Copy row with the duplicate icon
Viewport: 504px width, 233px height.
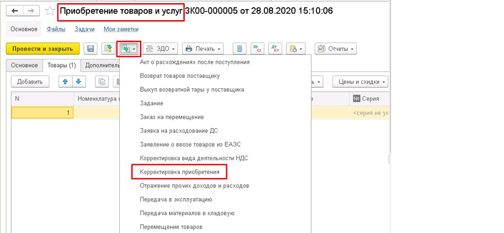(102, 82)
